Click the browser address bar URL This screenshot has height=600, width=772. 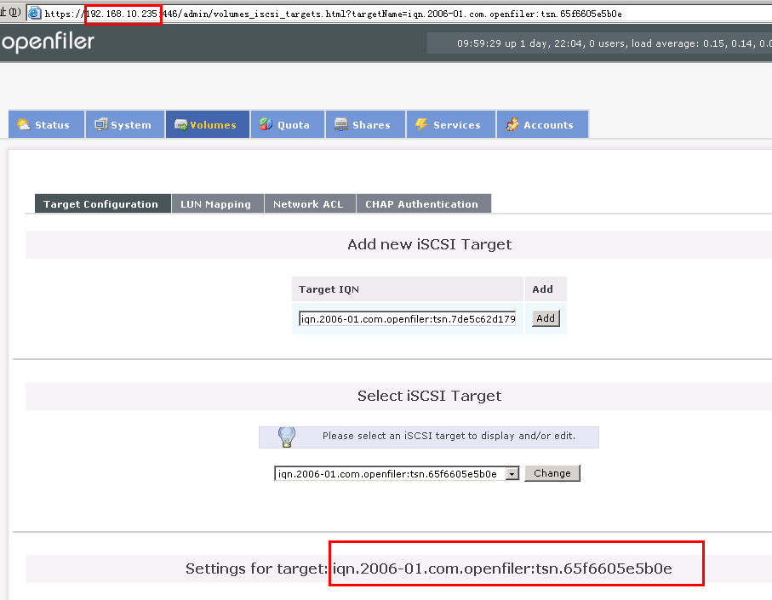(333, 14)
